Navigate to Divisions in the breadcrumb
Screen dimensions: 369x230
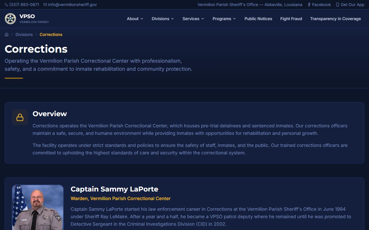(24, 34)
